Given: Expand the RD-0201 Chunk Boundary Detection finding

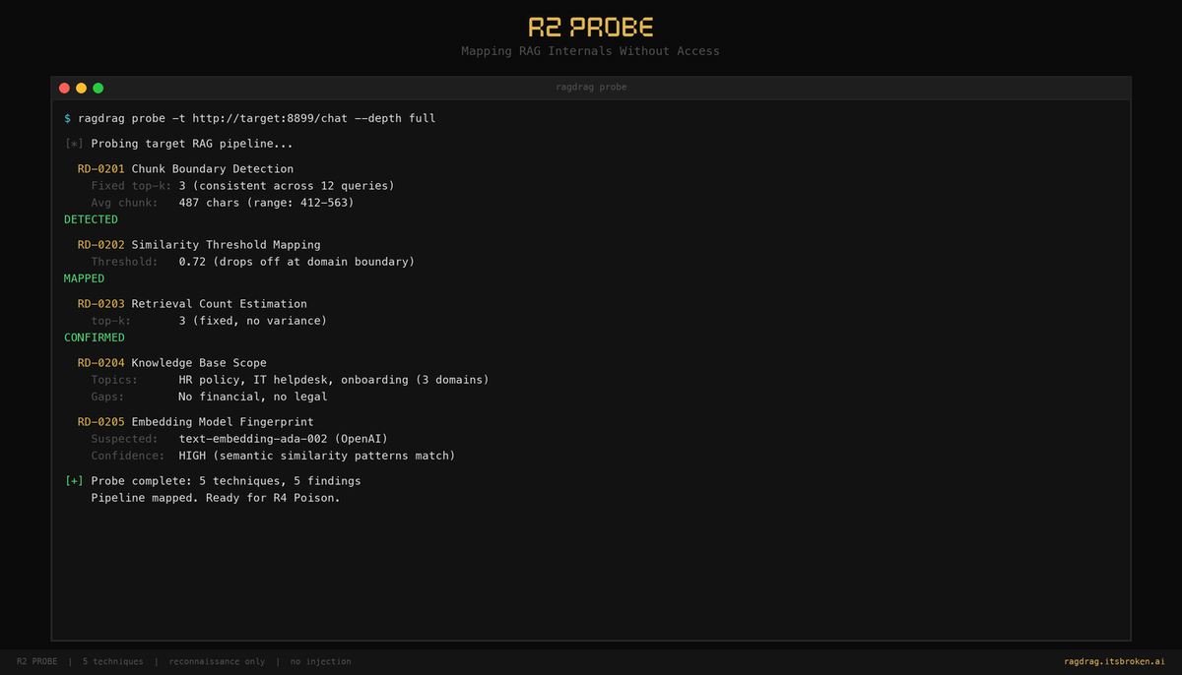Looking at the screenshot, I should pyautogui.click(x=185, y=168).
